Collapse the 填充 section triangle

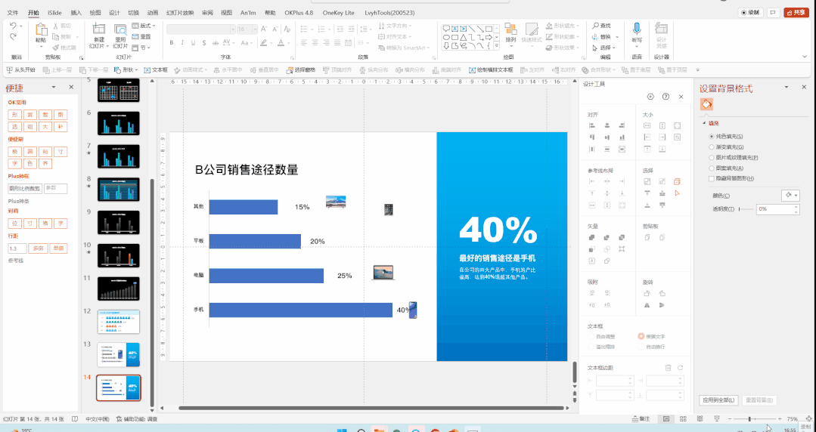pyautogui.click(x=704, y=123)
